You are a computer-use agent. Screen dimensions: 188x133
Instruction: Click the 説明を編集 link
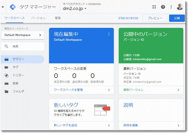pos(130,125)
